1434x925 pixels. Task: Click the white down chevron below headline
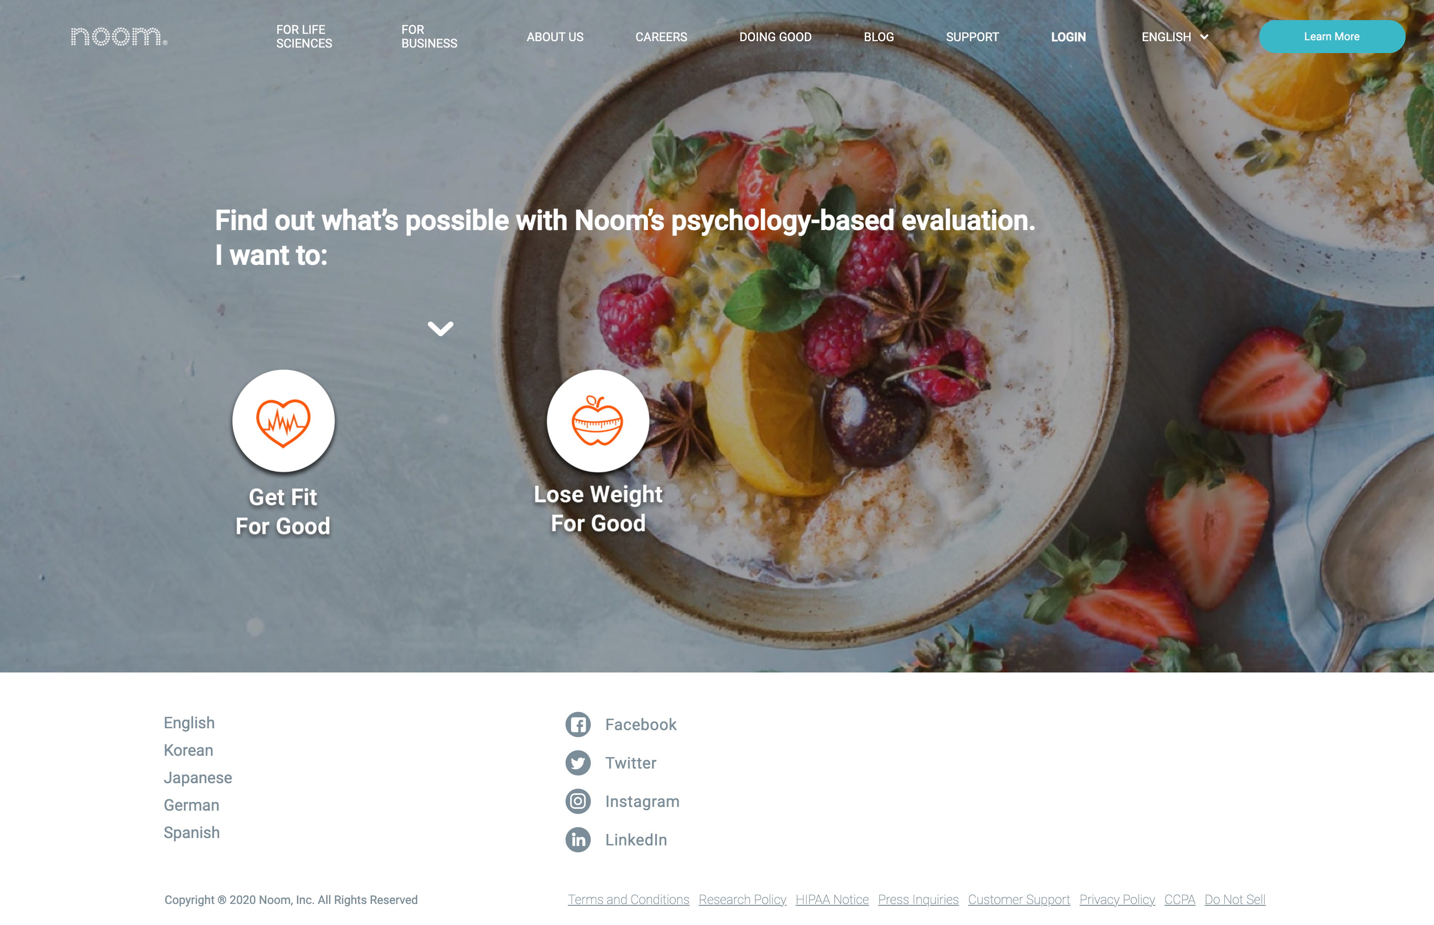pyautogui.click(x=440, y=328)
